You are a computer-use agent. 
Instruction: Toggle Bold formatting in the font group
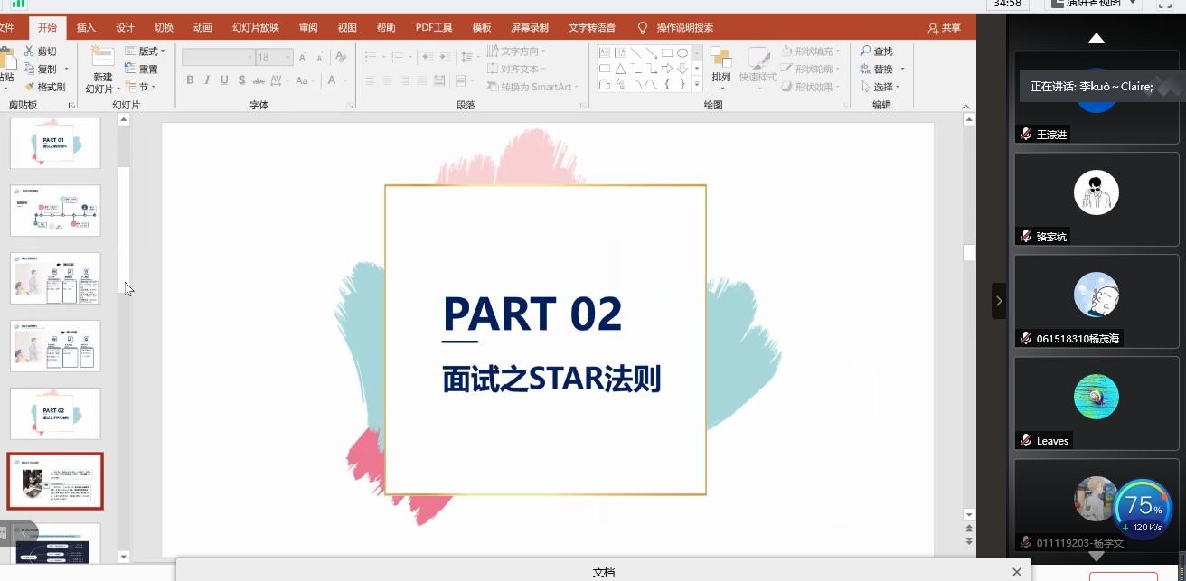pyautogui.click(x=190, y=80)
